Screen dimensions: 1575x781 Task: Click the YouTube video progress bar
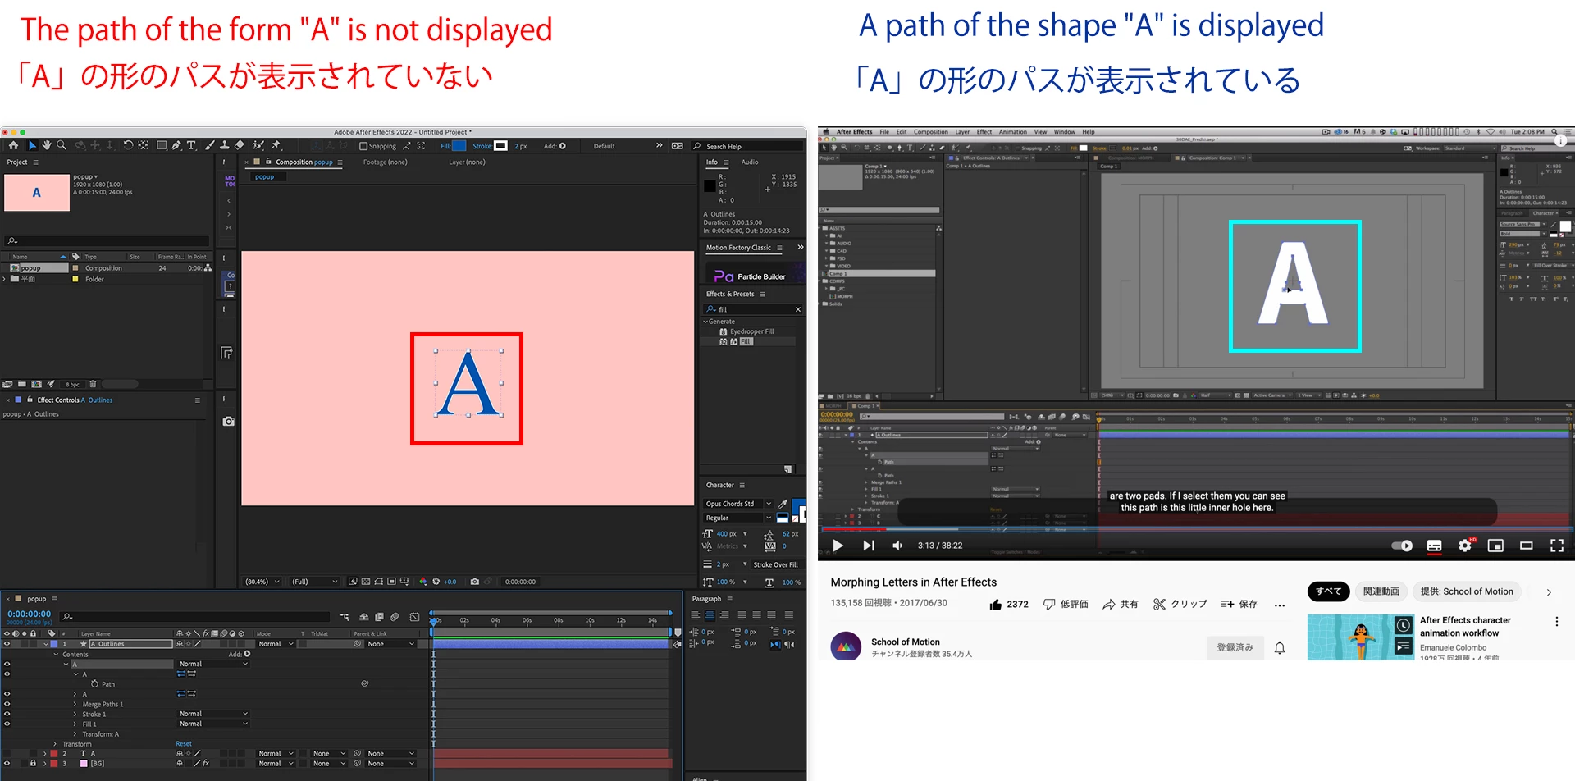coord(1196,530)
